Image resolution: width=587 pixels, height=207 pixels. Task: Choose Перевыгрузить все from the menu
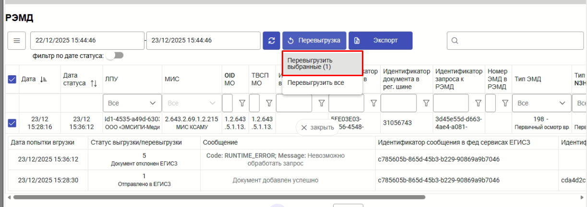click(316, 83)
